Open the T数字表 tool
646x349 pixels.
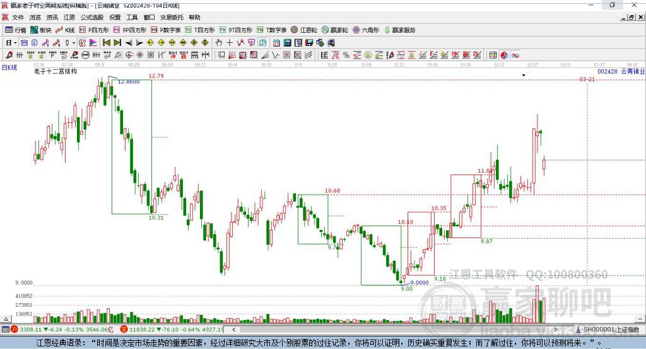(x=271, y=30)
